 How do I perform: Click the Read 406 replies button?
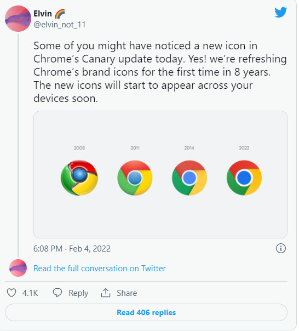146,312
